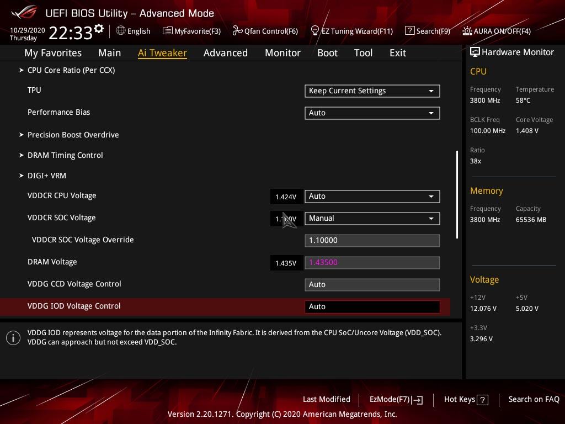Screen dimensions: 565x424
Task: Select the Exit tab
Action: 398,53
